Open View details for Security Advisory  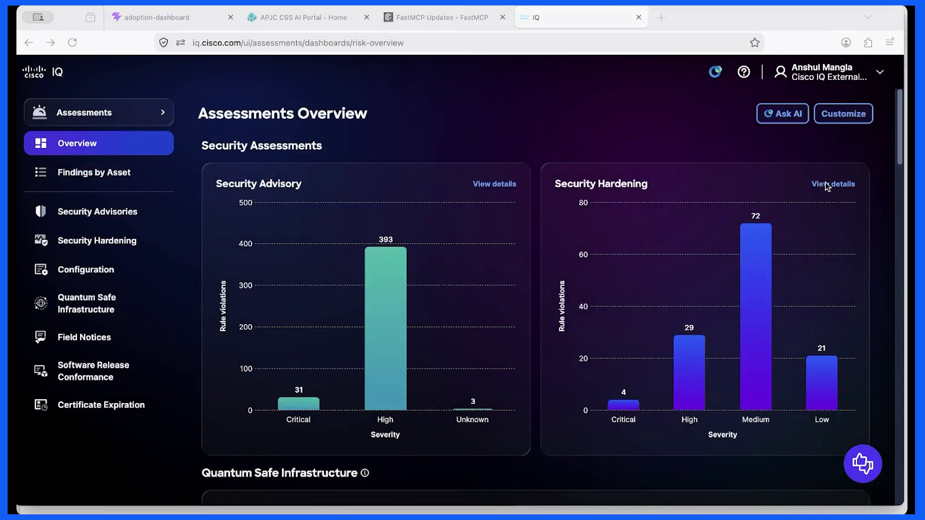point(494,184)
